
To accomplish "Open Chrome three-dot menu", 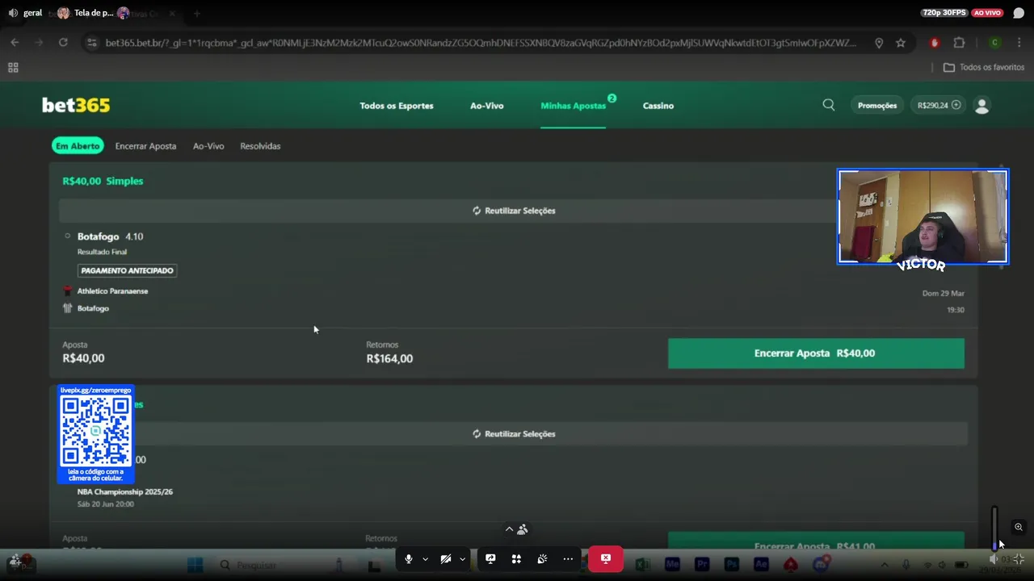I will pos(1018,43).
